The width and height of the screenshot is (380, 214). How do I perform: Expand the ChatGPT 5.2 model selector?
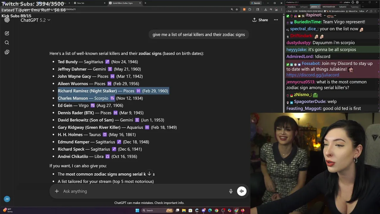(x=35, y=20)
